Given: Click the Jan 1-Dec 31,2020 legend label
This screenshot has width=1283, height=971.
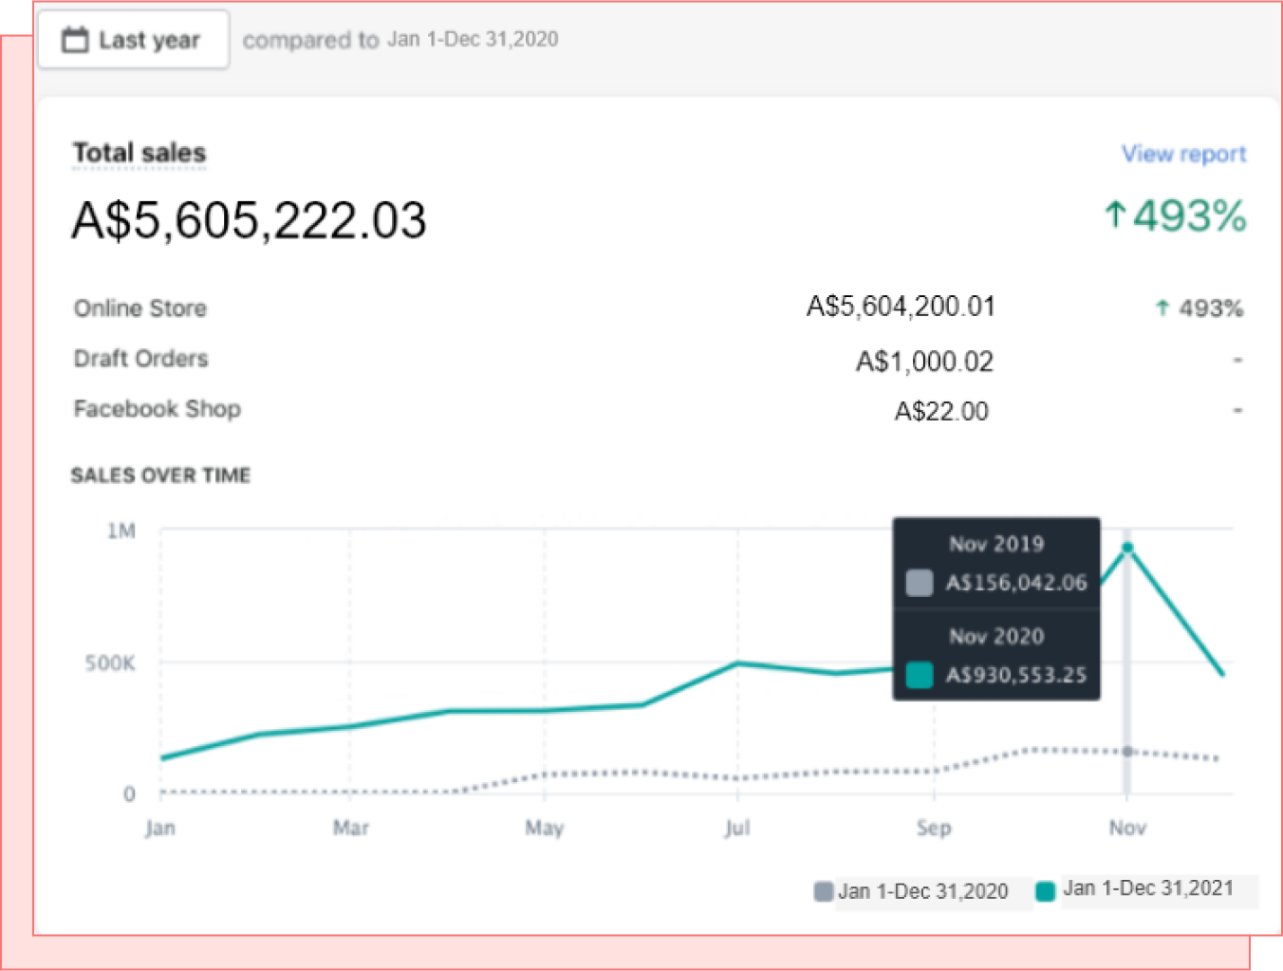Looking at the screenshot, I should point(922,891).
